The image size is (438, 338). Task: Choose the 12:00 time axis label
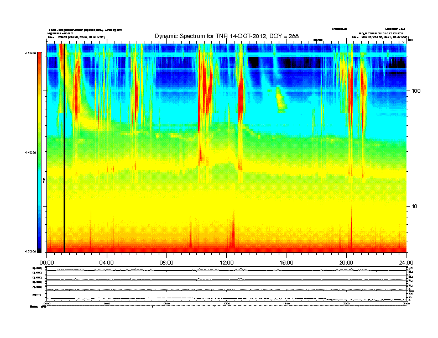tap(227, 263)
